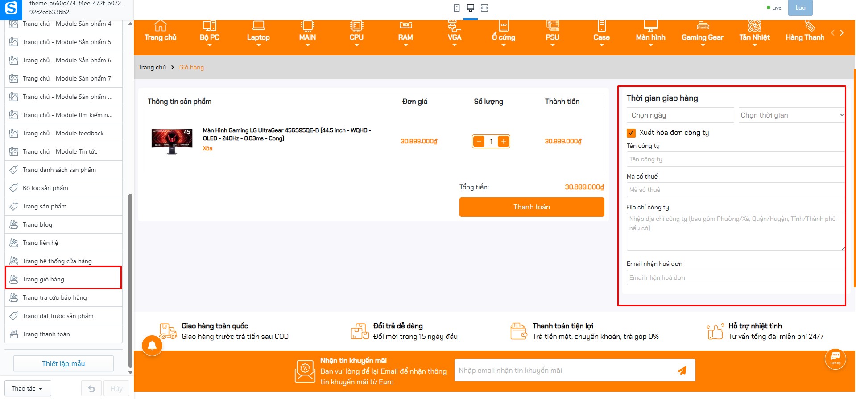Click icon beside Trang chủ - Module feedback
Image resolution: width=856 pixels, height=399 pixels.
click(14, 133)
